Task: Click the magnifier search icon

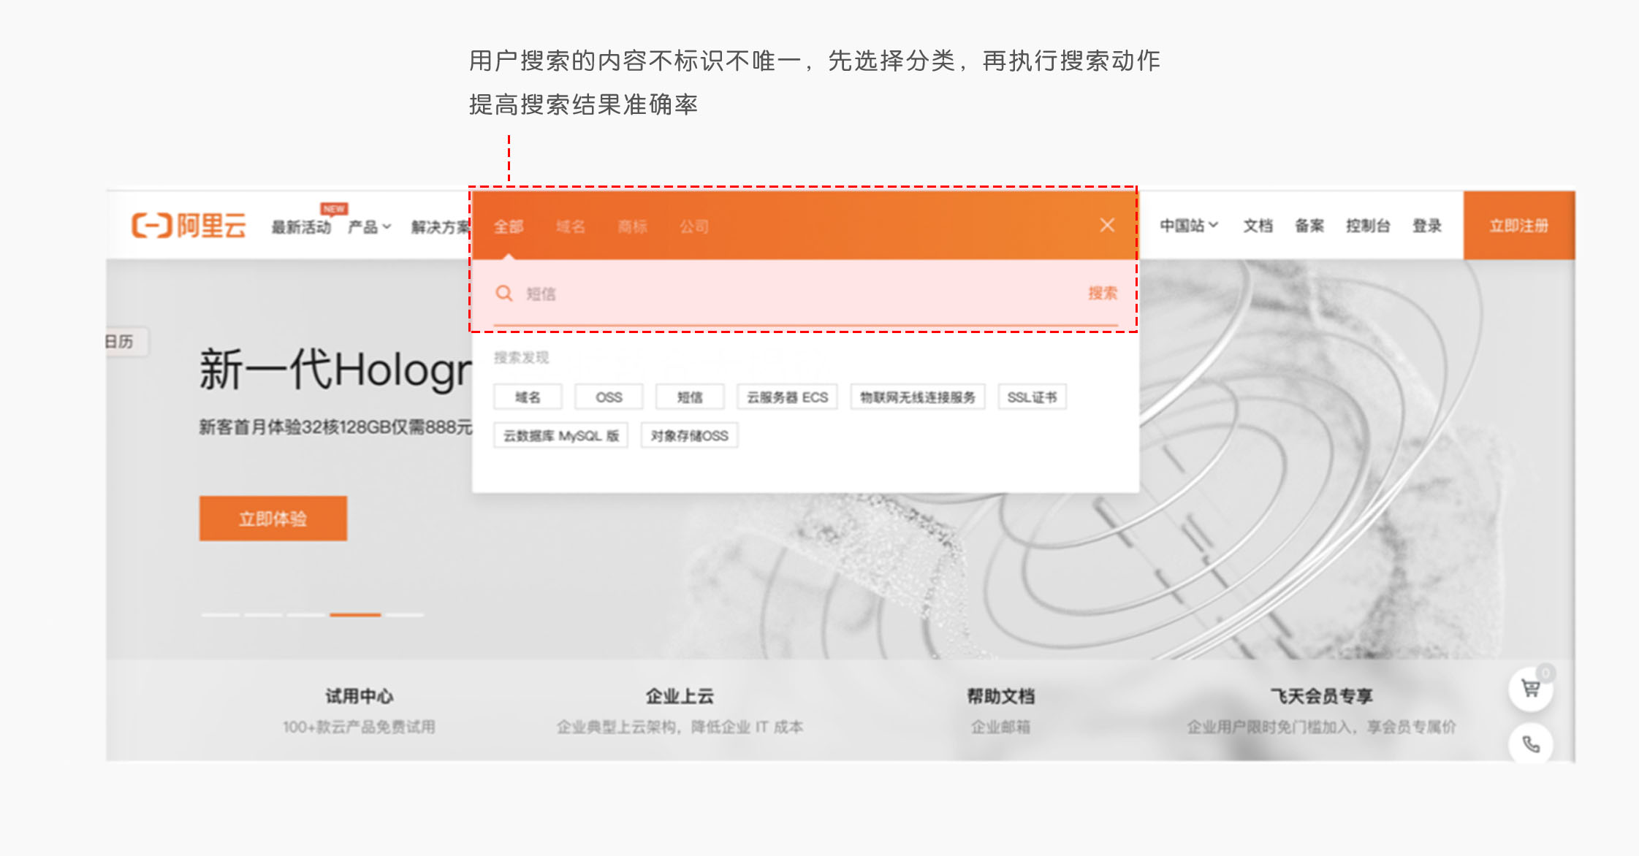Action: click(x=503, y=294)
